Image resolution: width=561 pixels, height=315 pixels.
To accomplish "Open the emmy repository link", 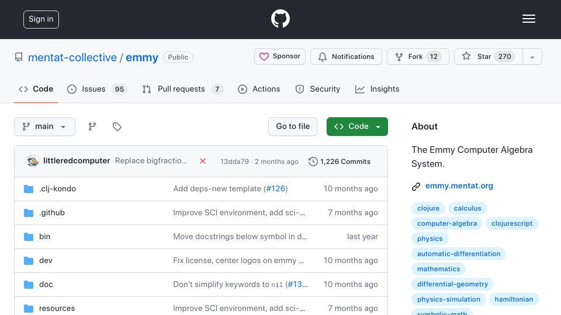I will click(142, 58).
